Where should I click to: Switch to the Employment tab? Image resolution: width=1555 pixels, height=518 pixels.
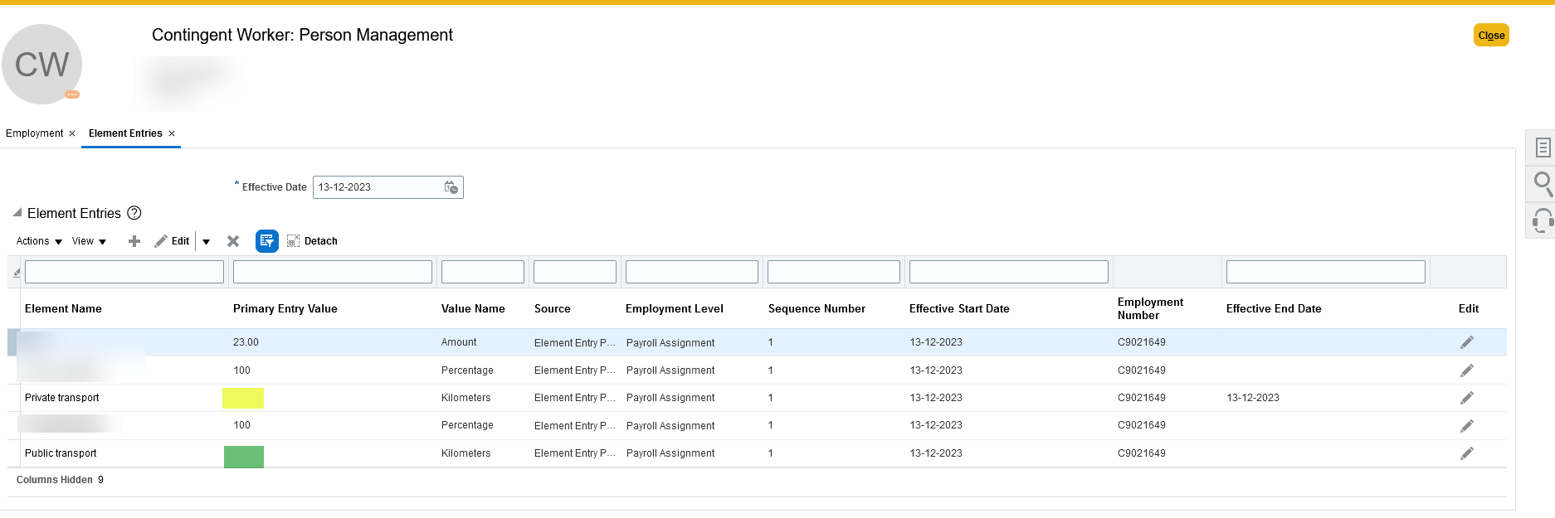[34, 133]
